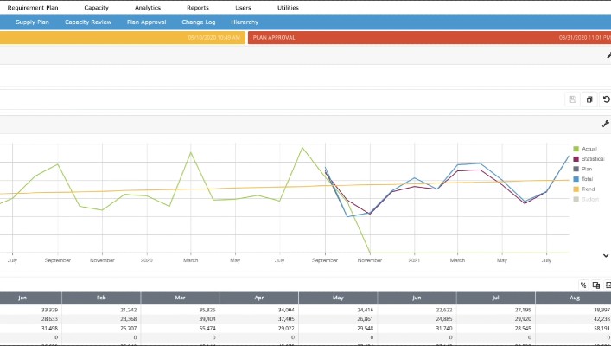
Task: Toggle the Plan series in legend
Action: pyautogui.click(x=588, y=169)
